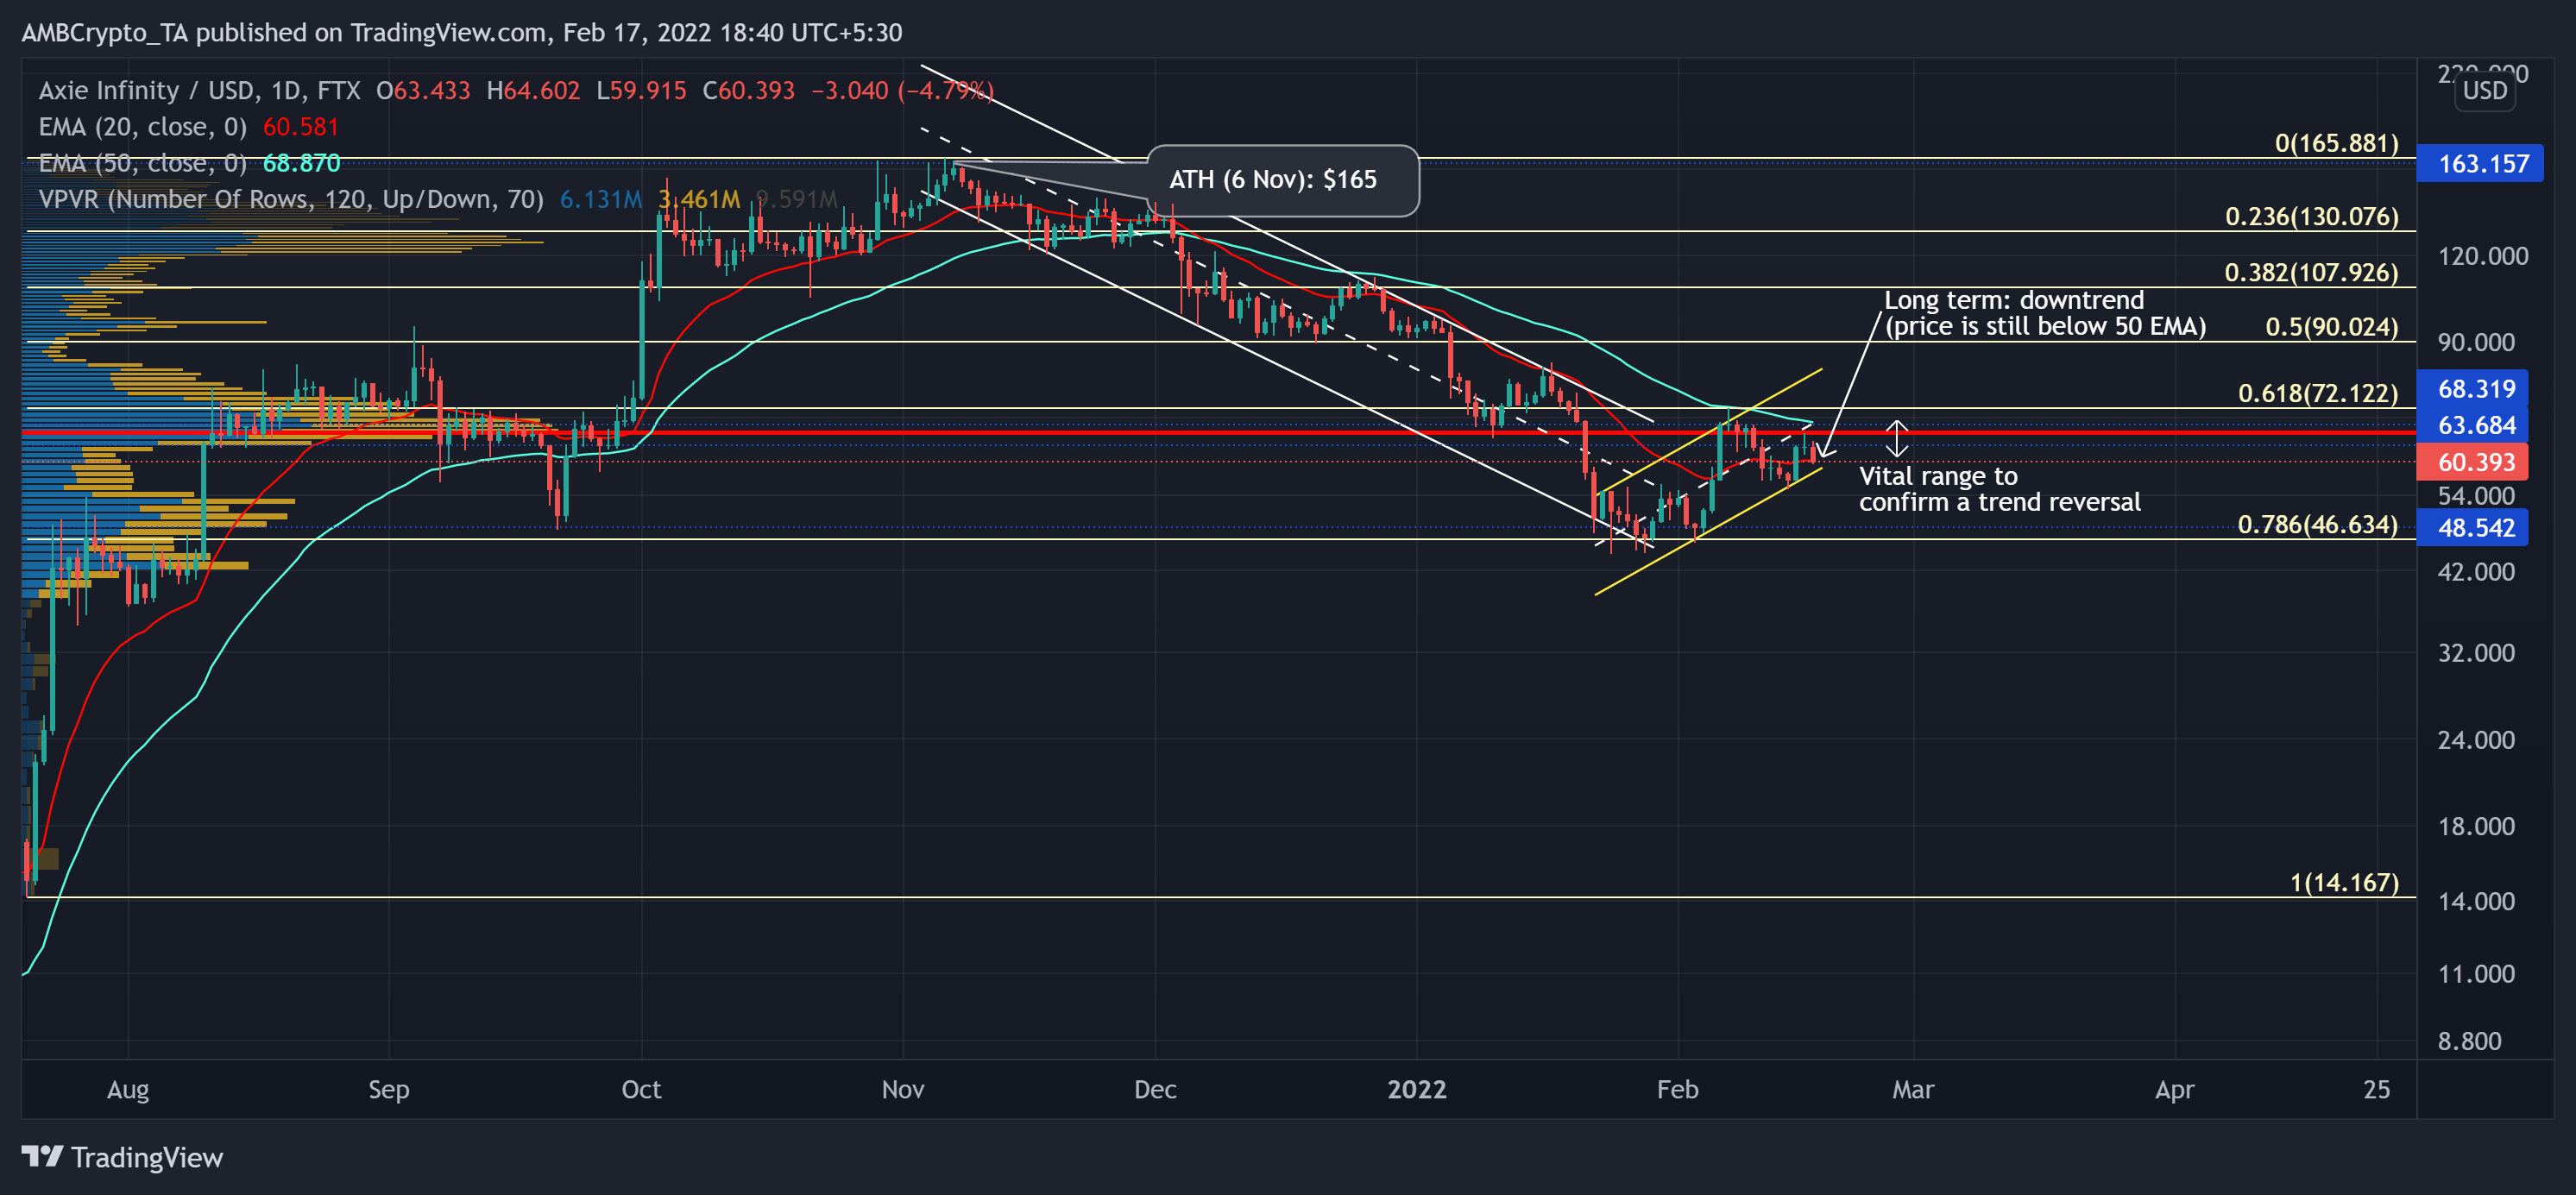The image size is (2576, 1195).
Task: Click the Mar label on the time axis
Action: (x=1912, y=1090)
